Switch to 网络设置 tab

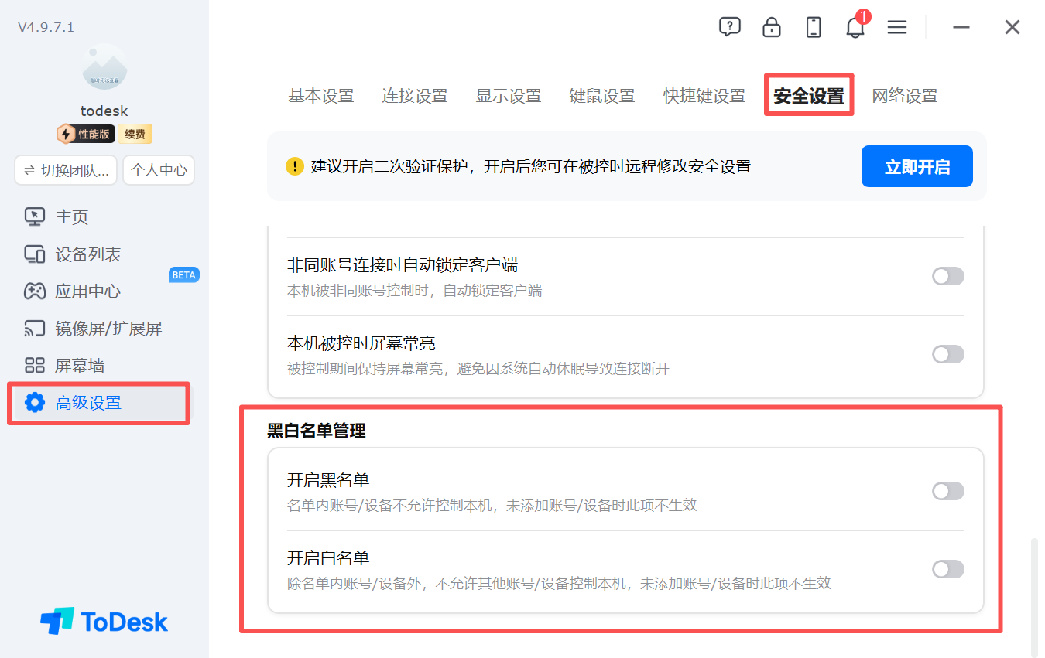[905, 96]
